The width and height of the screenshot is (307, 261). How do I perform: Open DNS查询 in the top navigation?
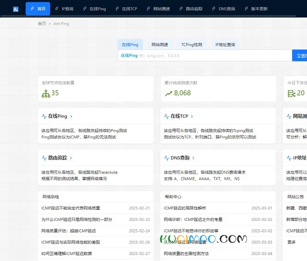pos(227,9)
